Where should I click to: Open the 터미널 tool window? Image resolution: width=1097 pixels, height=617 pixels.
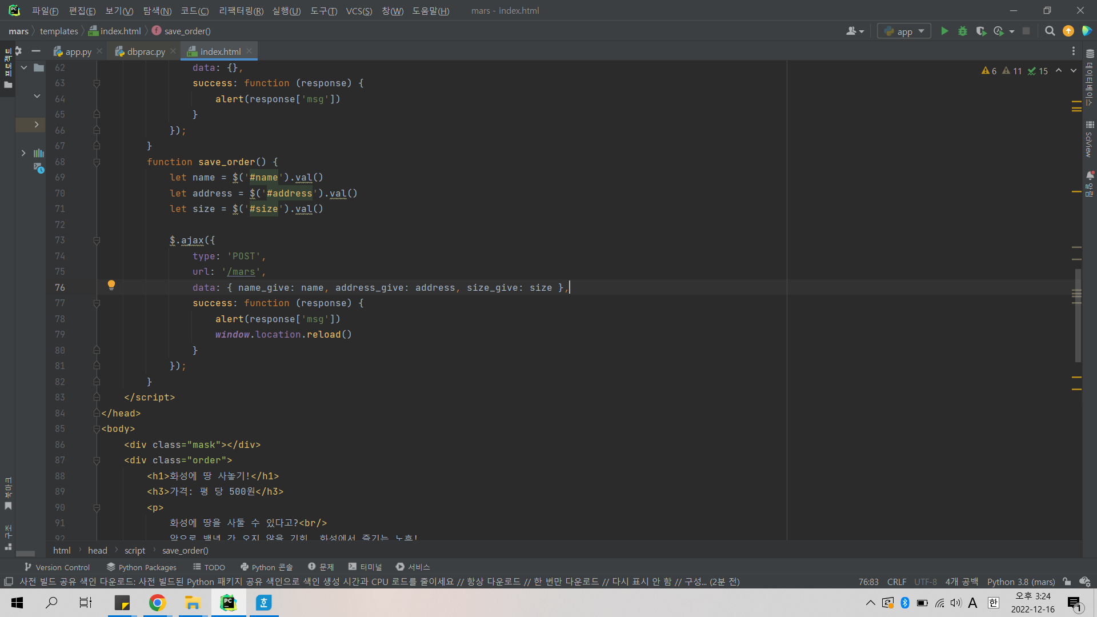(x=365, y=567)
